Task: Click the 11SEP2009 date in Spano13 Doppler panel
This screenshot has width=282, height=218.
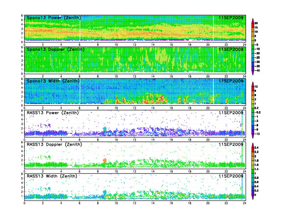Action: coord(231,49)
